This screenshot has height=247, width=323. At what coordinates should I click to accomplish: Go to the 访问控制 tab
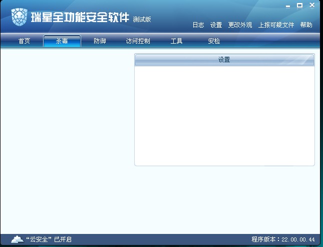pyautogui.click(x=138, y=41)
